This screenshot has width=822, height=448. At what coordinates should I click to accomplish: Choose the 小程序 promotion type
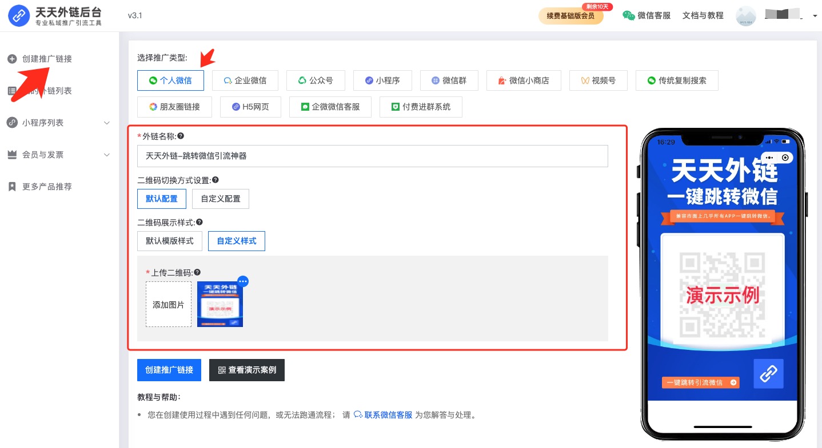(x=382, y=80)
